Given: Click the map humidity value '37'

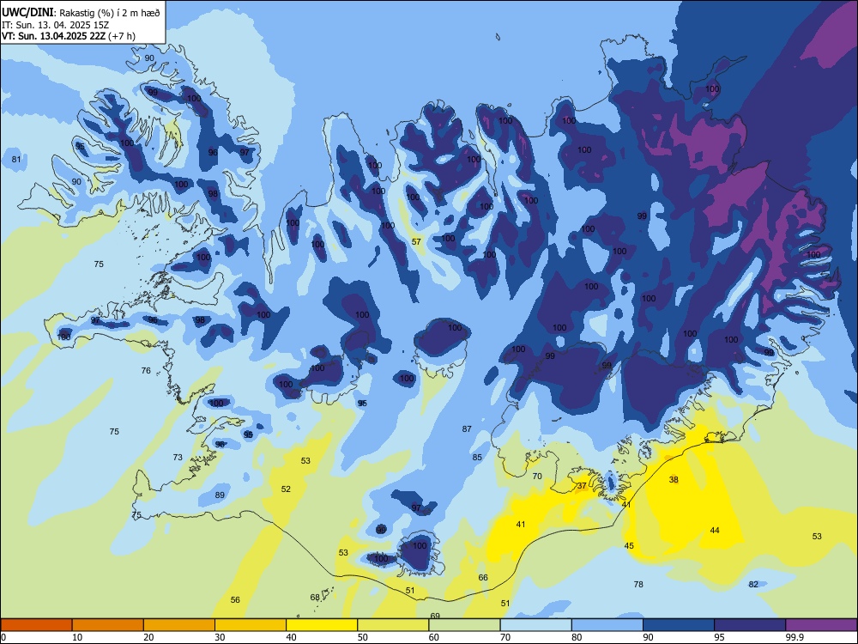Looking at the screenshot, I should pos(582,486).
